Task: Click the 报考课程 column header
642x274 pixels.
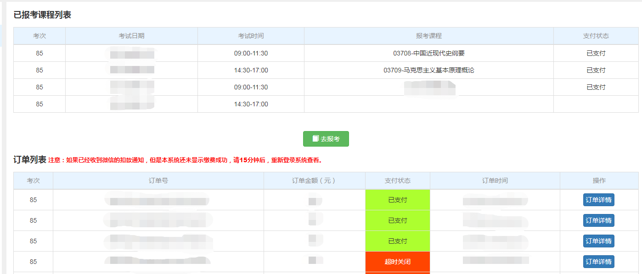Action: coord(429,36)
